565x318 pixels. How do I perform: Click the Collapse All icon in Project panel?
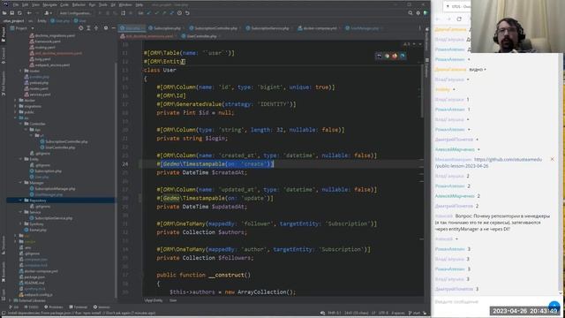(96, 28)
